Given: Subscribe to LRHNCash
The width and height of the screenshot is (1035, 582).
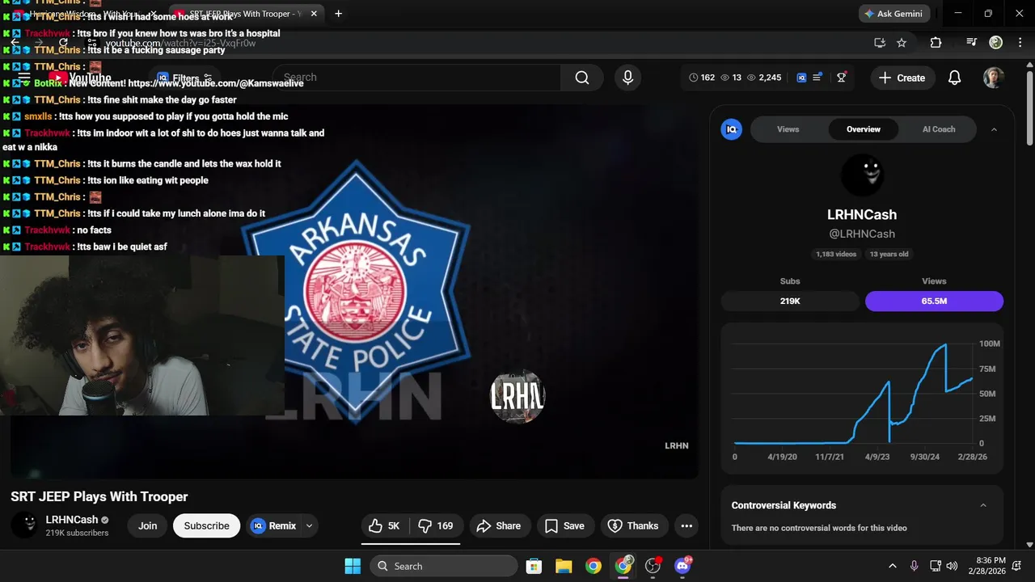Looking at the screenshot, I should click(x=206, y=525).
